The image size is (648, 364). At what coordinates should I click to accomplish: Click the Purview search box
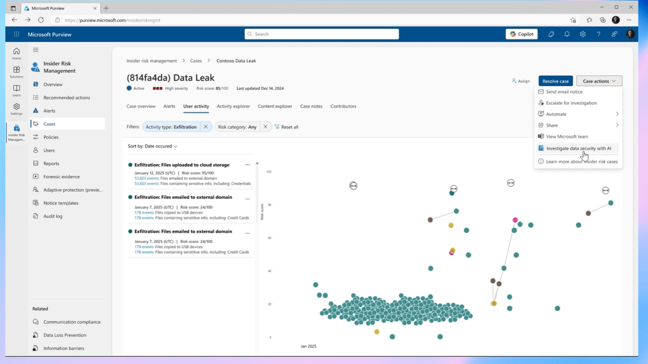321,34
